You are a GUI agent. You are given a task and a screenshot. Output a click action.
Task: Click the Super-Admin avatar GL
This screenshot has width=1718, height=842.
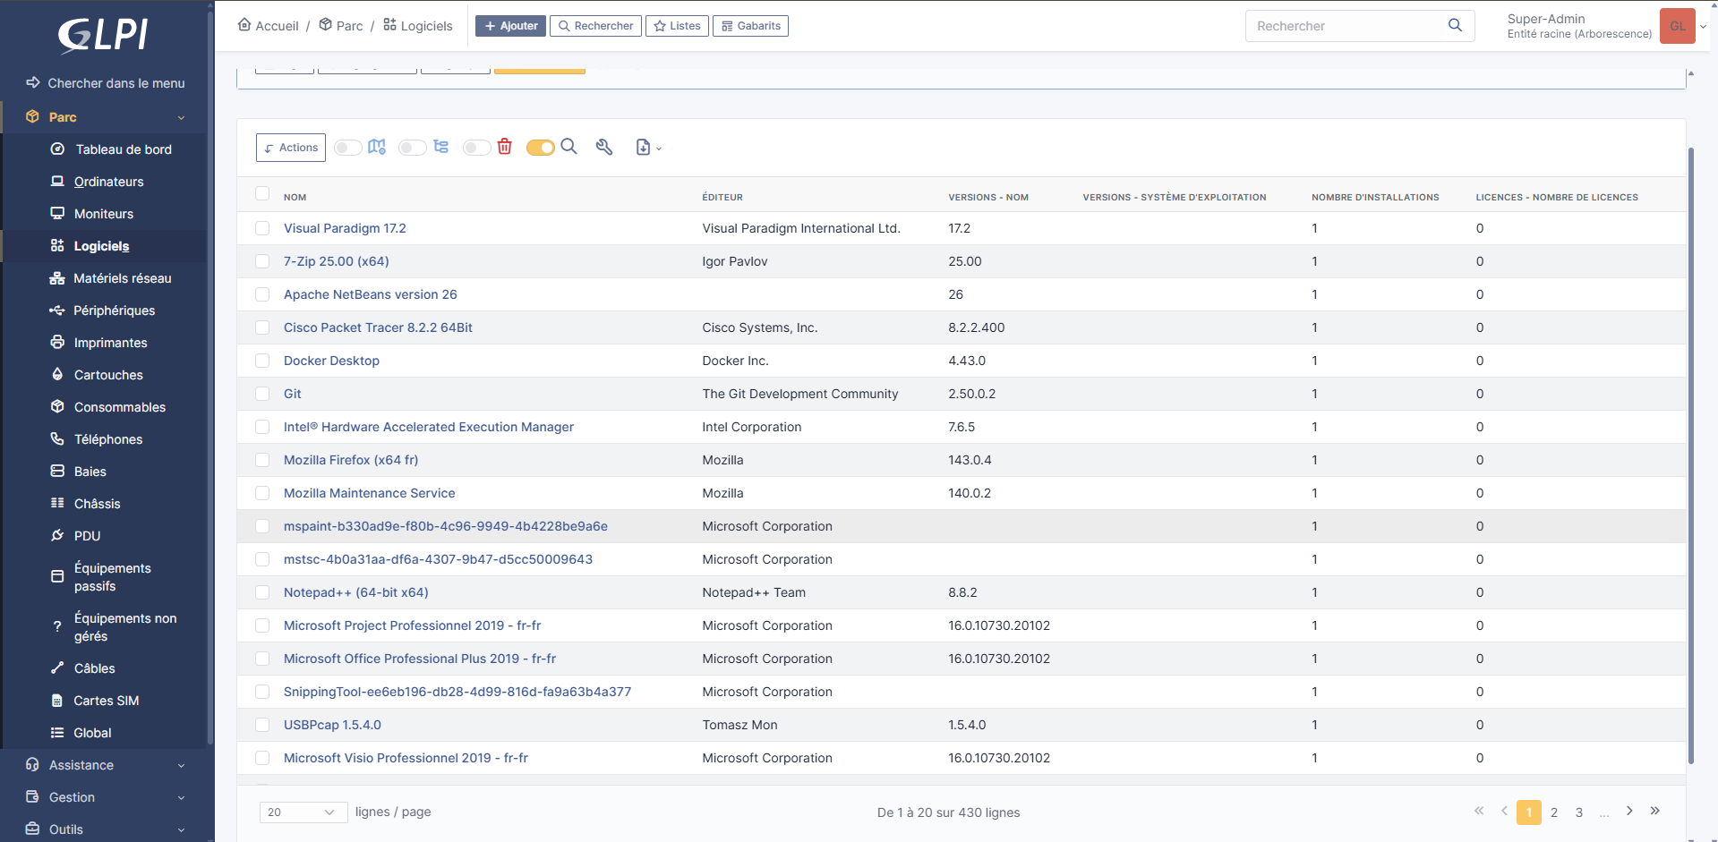click(1677, 26)
